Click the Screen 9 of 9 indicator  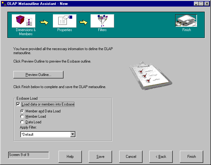pos(29,155)
